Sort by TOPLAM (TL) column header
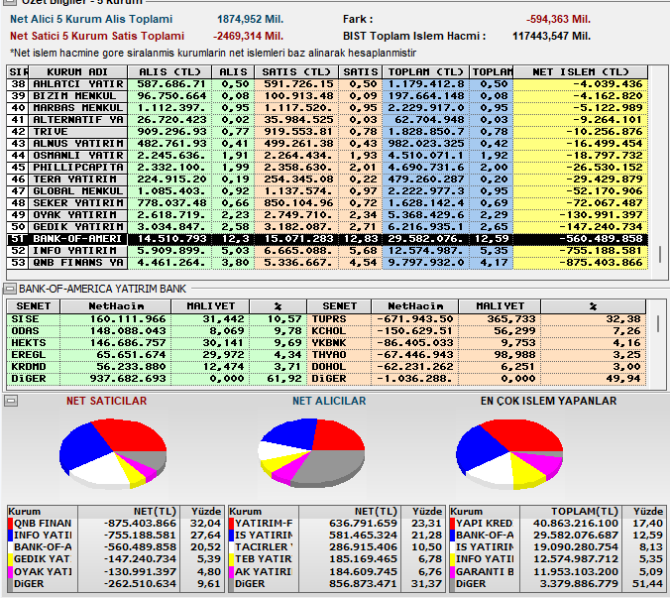670x598 pixels. tap(425, 71)
